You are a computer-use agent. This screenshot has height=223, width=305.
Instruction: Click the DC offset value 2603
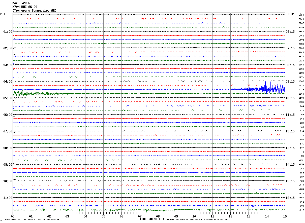[x=301, y=19]
